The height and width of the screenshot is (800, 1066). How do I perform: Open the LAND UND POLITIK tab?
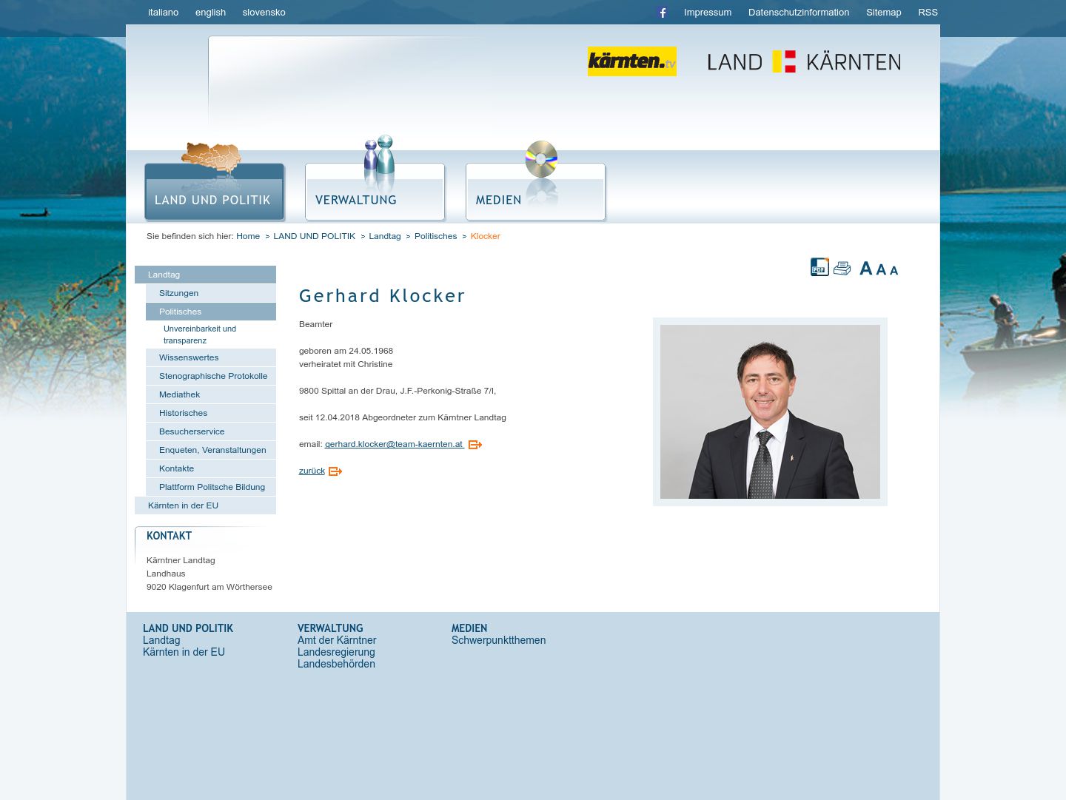point(215,192)
